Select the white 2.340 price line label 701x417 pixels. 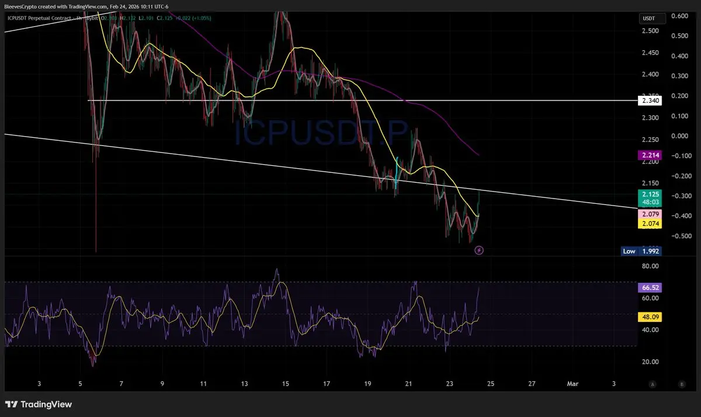click(x=649, y=100)
